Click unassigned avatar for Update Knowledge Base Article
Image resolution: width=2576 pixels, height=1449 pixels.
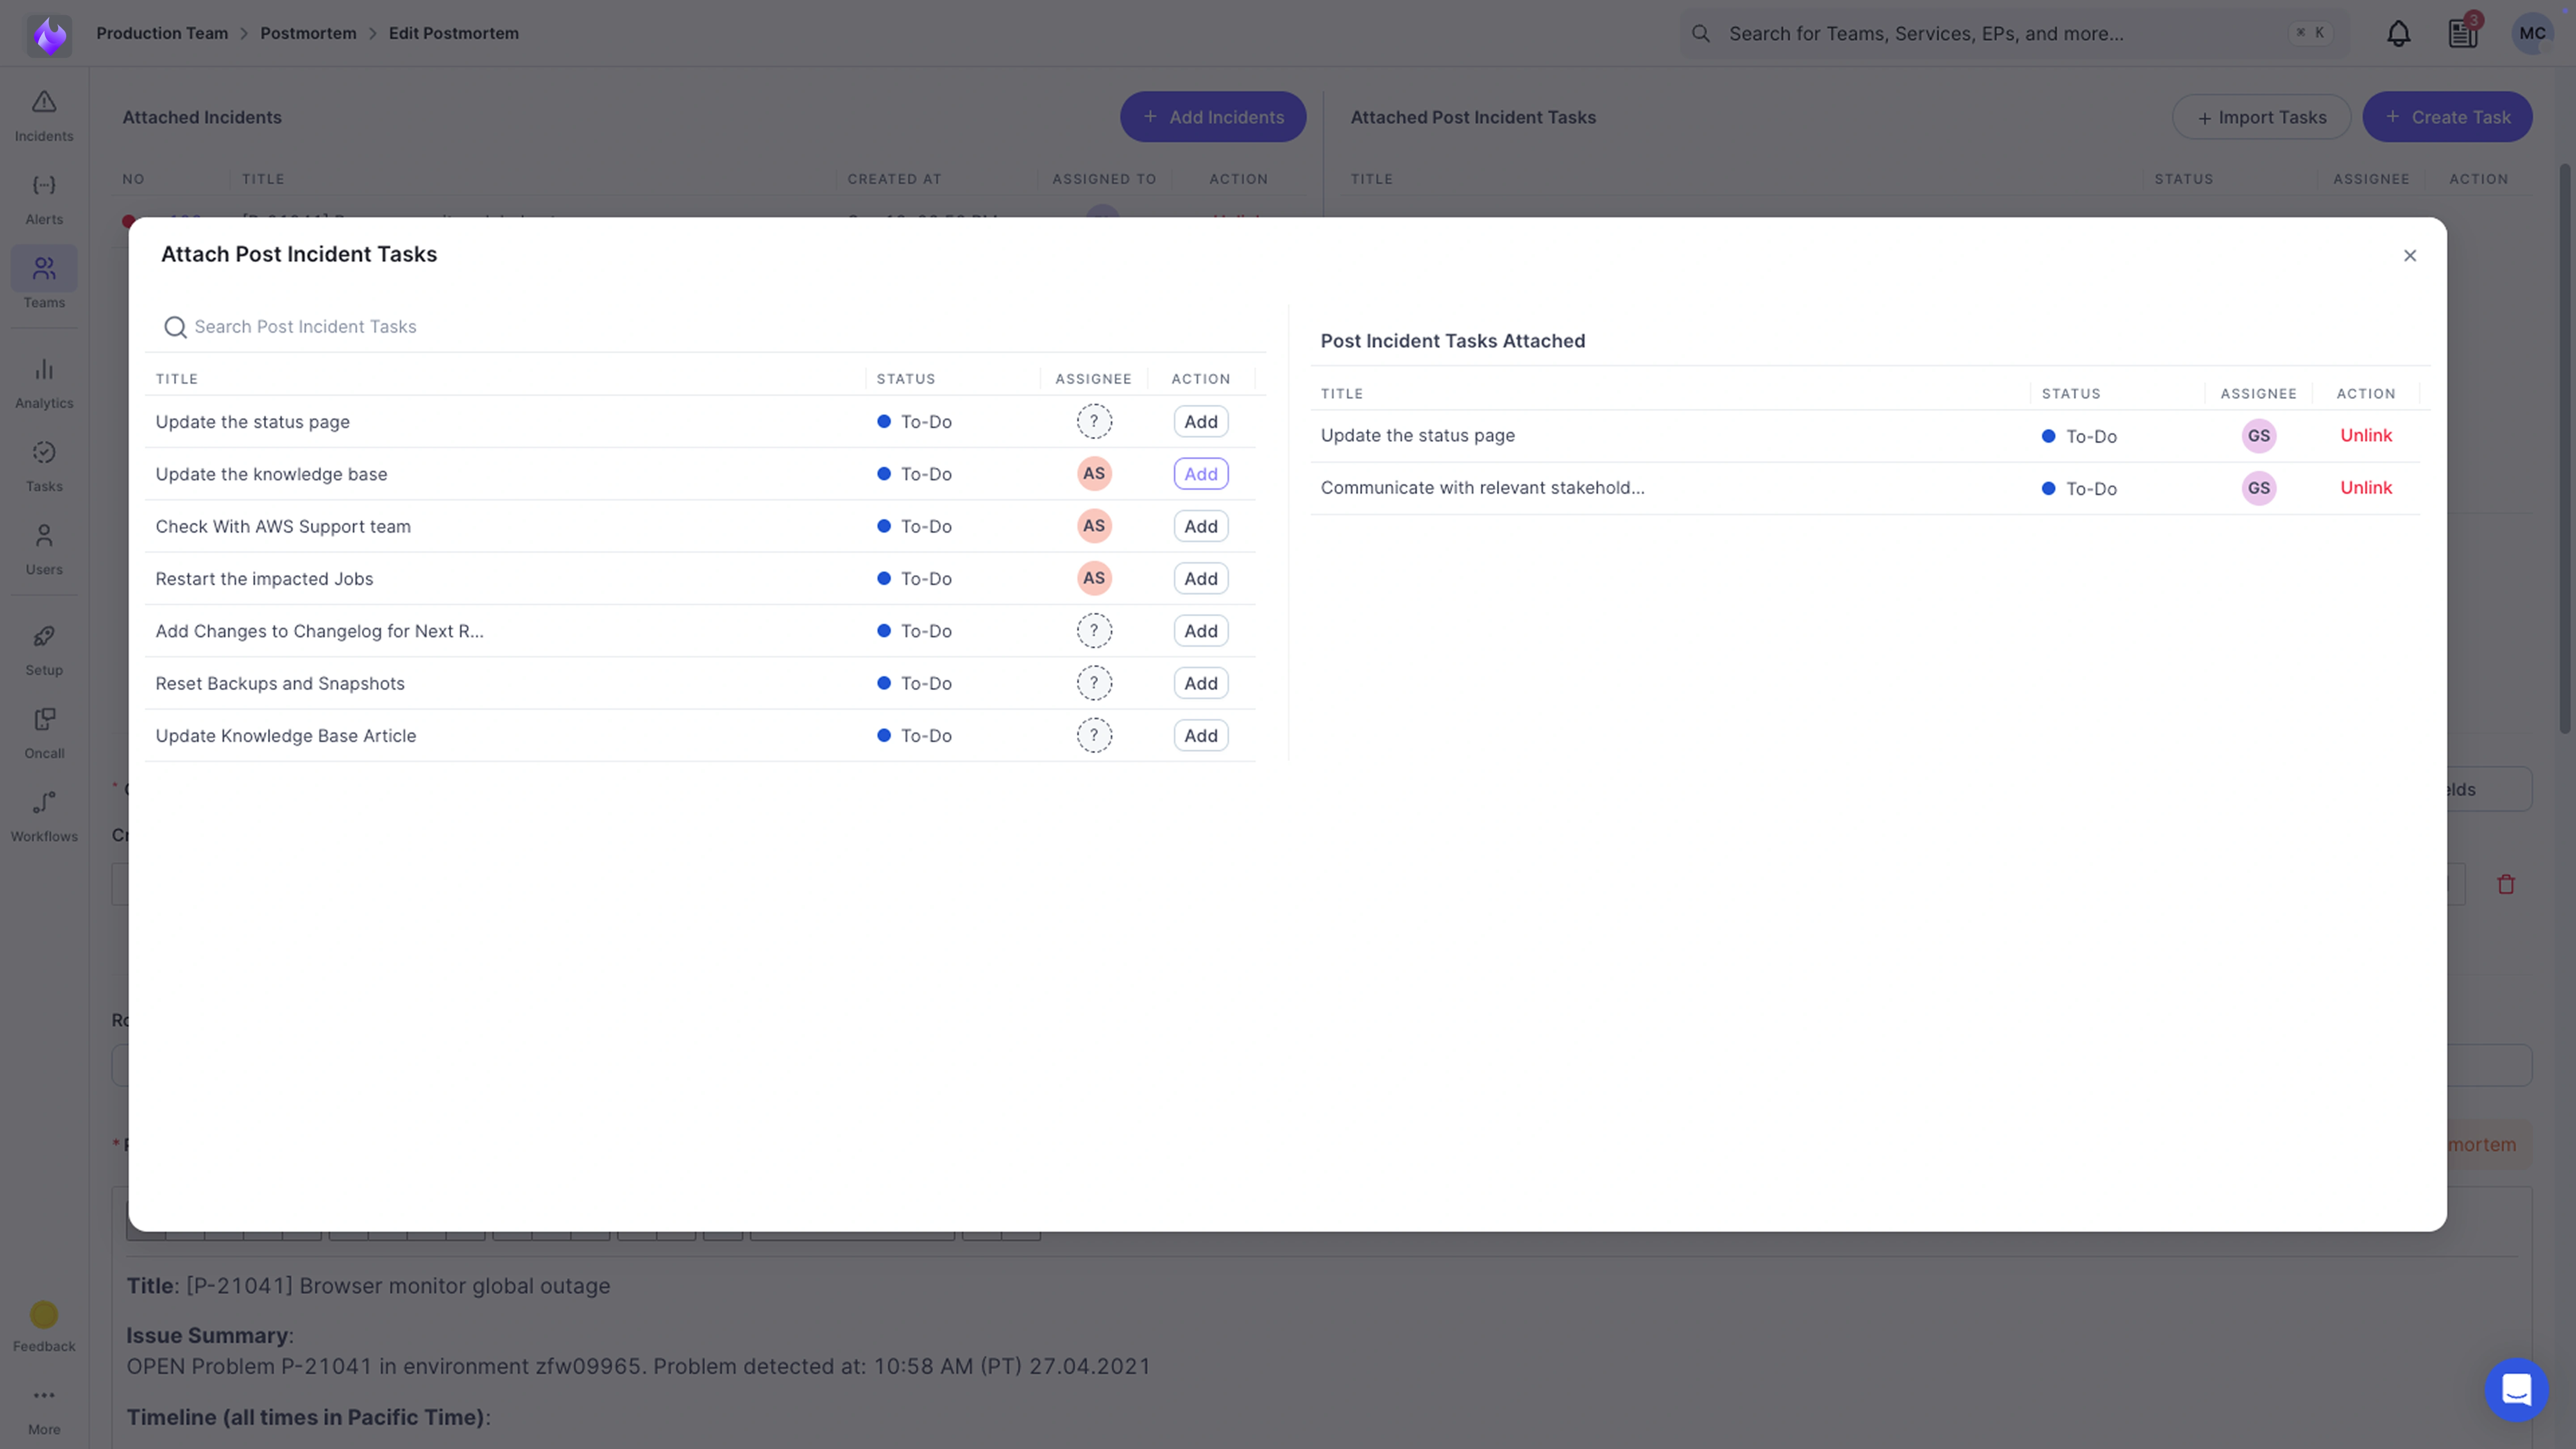[x=1093, y=736]
